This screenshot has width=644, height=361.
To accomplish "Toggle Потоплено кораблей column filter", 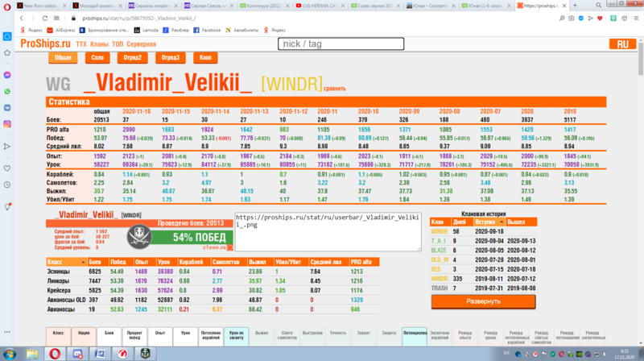I will [211, 335].
